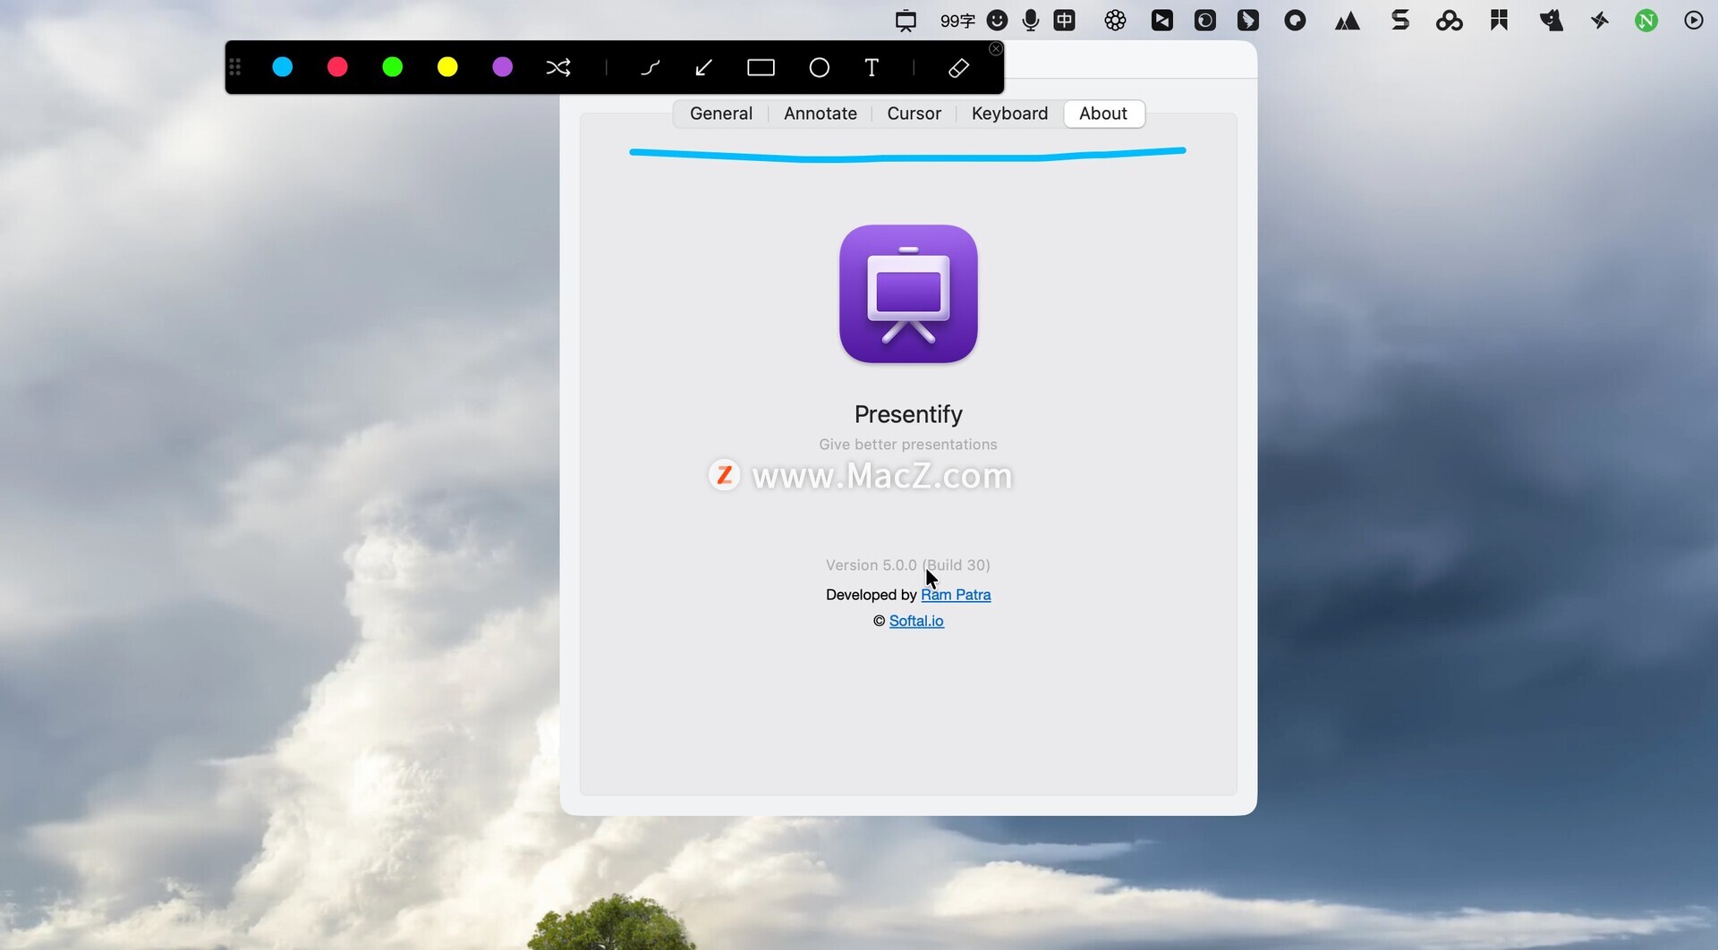1718x950 pixels.
Task: Select the circle shape tool
Action: point(819,68)
